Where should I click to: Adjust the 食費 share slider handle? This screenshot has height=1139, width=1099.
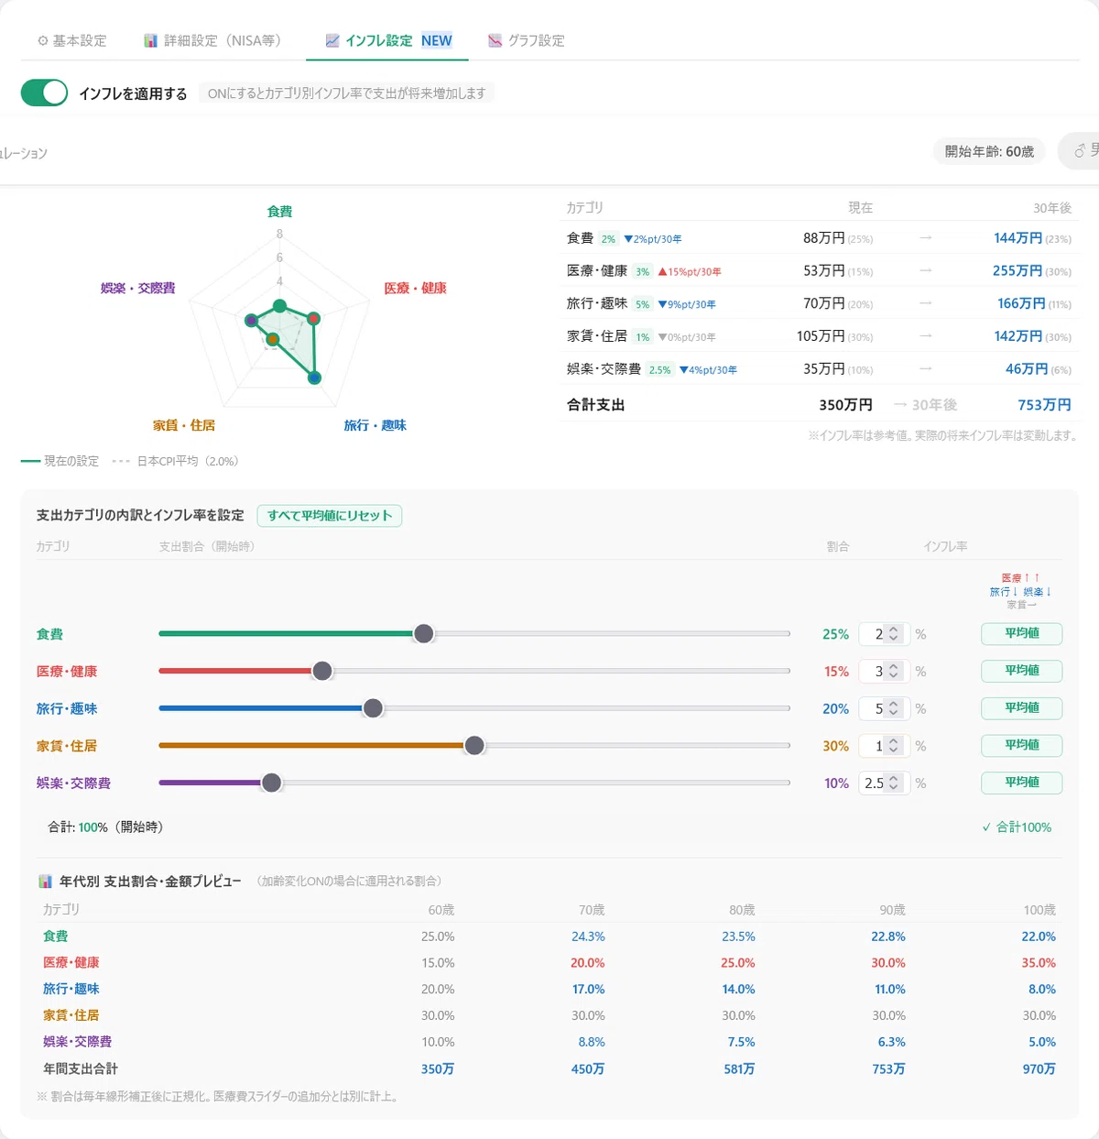coord(423,633)
